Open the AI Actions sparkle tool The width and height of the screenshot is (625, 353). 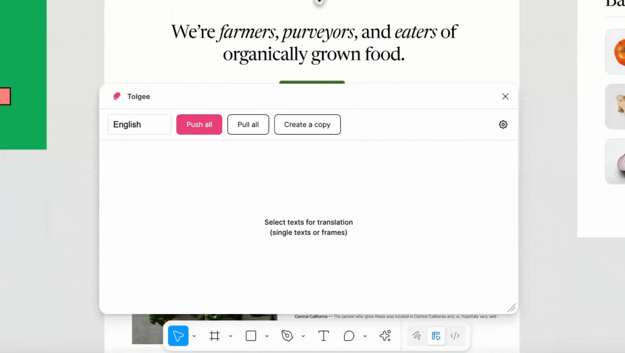click(385, 336)
